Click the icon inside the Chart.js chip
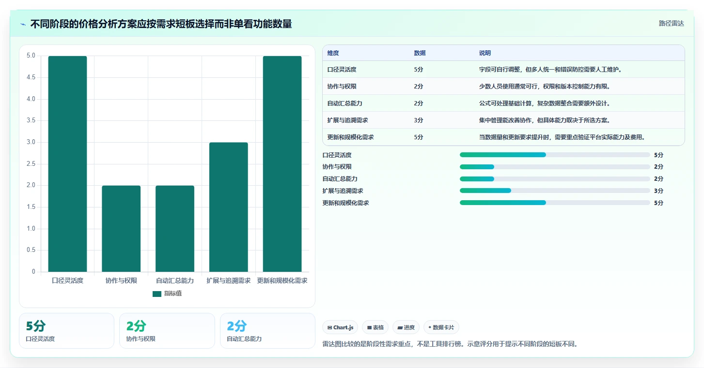704x368 pixels. (330, 328)
